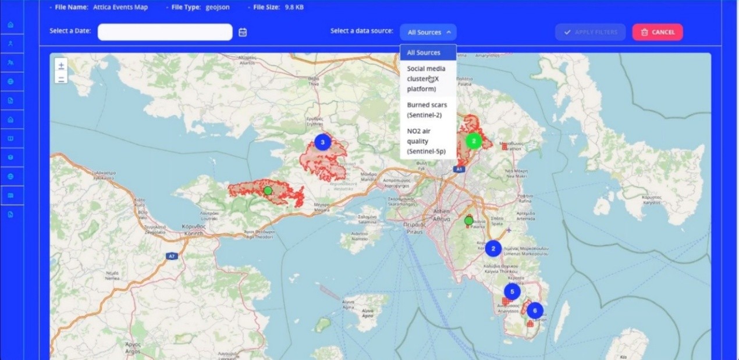The height and width of the screenshot is (360, 739).
Task: Open the calendar date picker icon
Action: (x=243, y=33)
